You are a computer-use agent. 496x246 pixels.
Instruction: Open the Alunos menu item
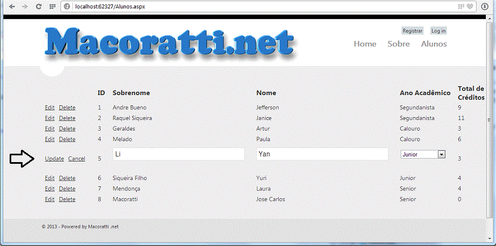(434, 44)
